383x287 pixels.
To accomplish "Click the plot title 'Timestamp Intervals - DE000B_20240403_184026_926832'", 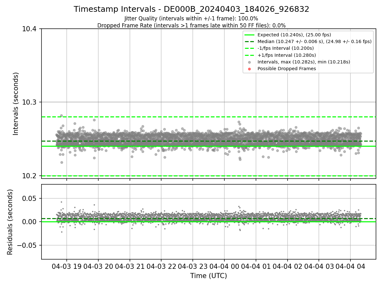I will click(191, 9).
